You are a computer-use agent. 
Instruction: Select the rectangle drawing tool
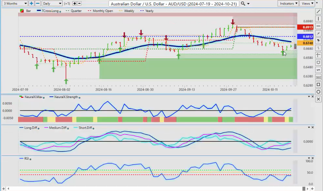point(318,85)
